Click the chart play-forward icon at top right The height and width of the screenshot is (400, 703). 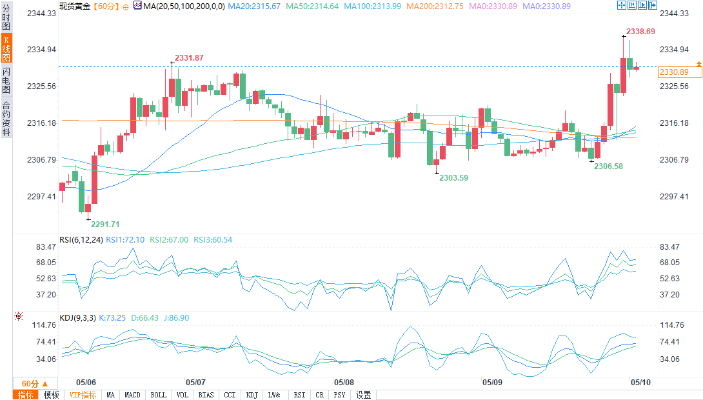(642, 5)
